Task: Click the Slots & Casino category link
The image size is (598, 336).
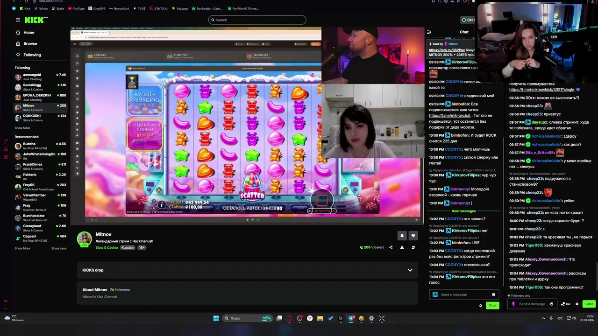Action: pyautogui.click(x=107, y=247)
